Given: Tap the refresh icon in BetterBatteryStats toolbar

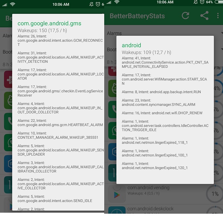Looking at the screenshot, I should coord(185,16).
